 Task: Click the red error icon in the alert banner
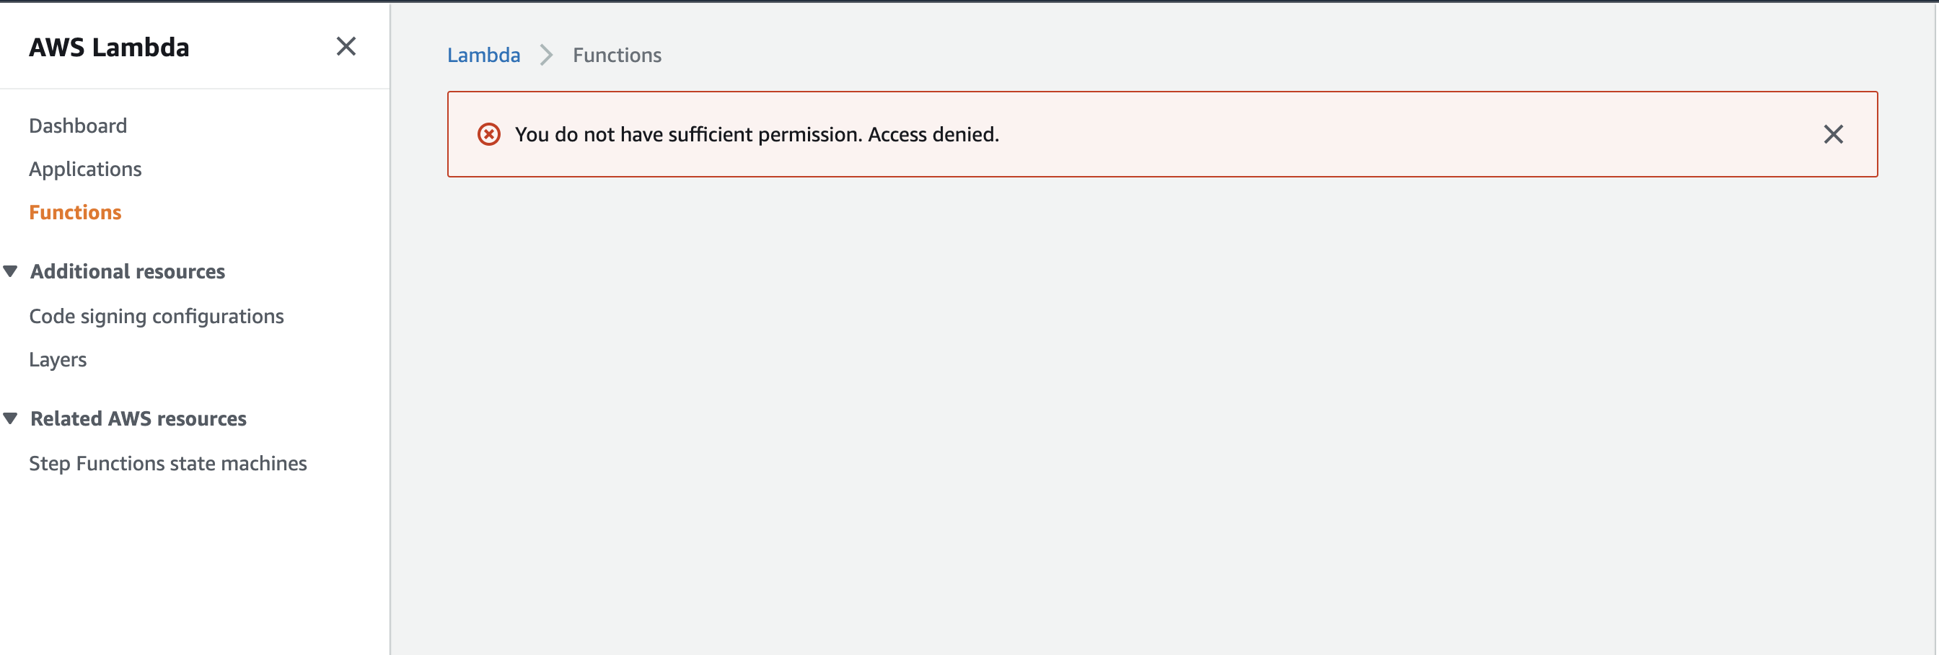[x=489, y=134]
